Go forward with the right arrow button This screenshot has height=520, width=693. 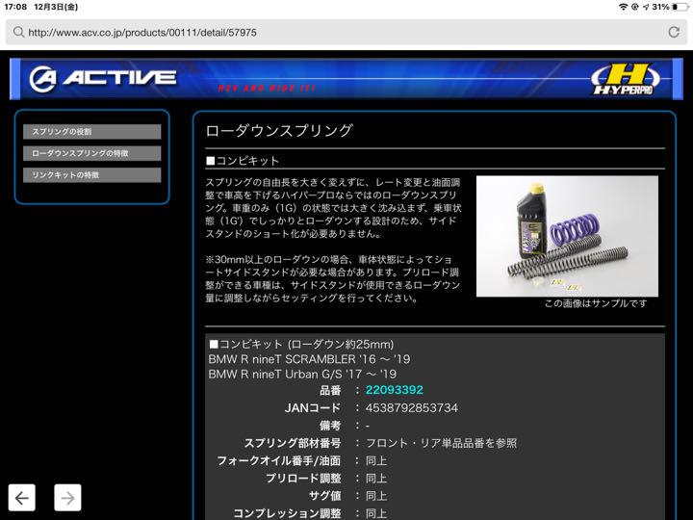(67, 498)
